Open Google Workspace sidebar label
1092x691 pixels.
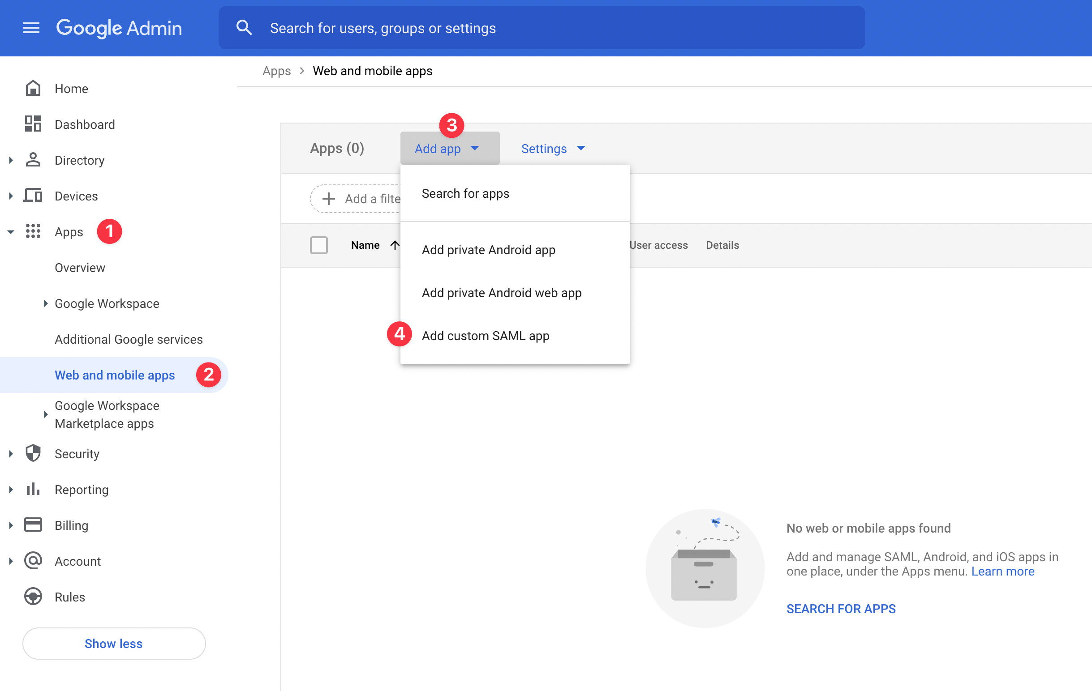click(x=107, y=303)
